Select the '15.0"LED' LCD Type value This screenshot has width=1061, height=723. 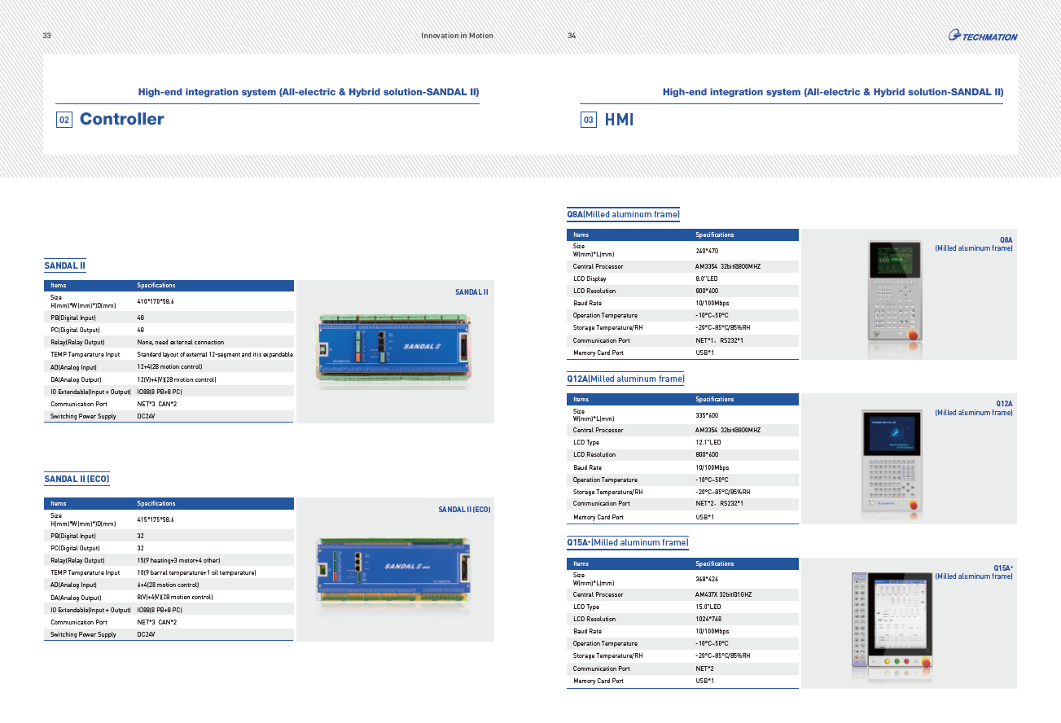tap(708, 607)
